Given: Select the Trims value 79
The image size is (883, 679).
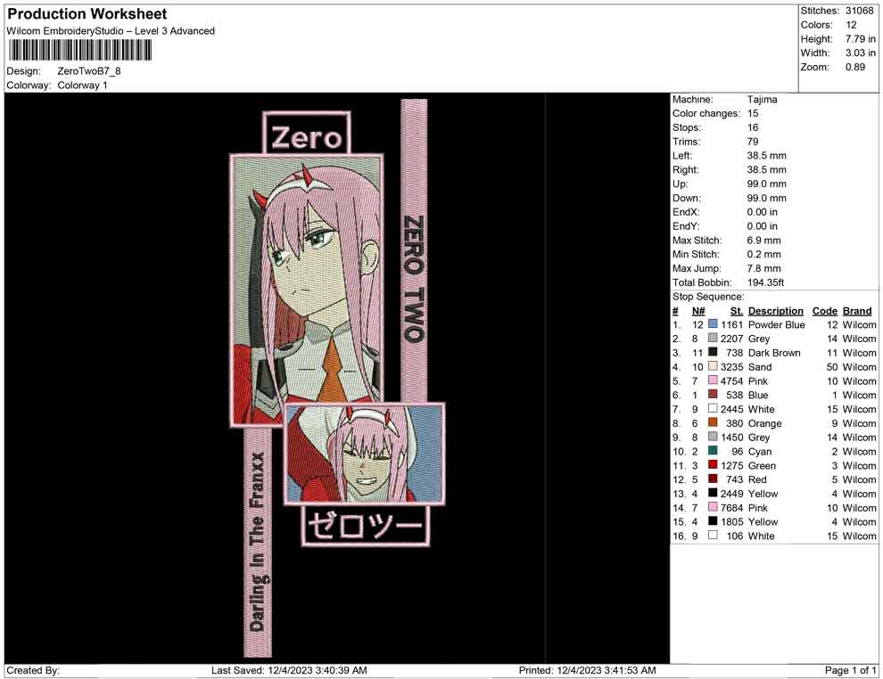Looking at the screenshot, I should (753, 142).
